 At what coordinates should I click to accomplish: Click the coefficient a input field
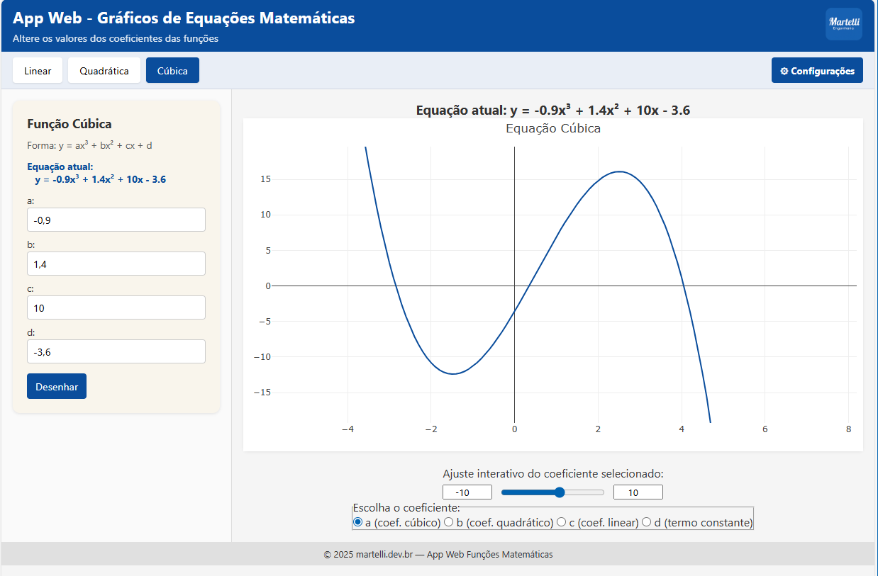pyautogui.click(x=116, y=220)
